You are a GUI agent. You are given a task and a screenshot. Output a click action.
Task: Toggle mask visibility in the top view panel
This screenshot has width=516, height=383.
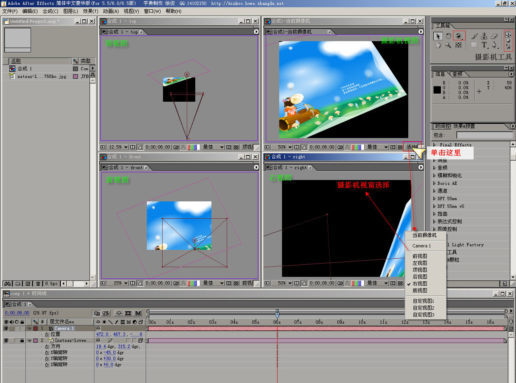(141, 147)
